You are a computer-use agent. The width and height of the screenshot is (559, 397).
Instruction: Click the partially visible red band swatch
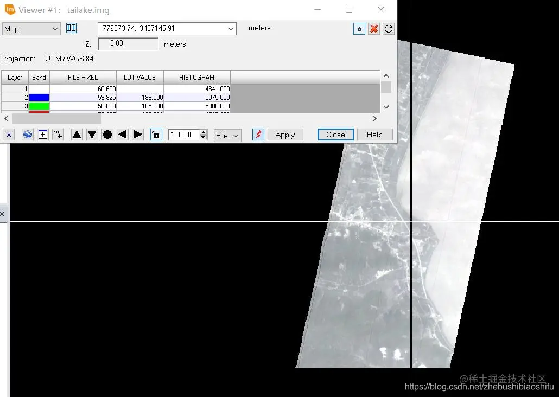(39, 112)
